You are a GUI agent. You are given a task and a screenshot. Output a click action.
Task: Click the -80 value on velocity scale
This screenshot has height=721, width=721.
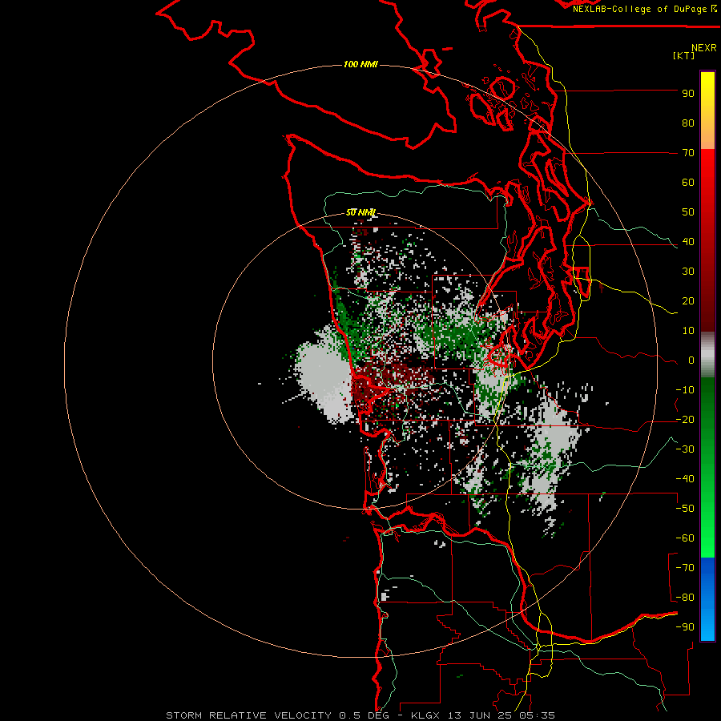[685, 598]
